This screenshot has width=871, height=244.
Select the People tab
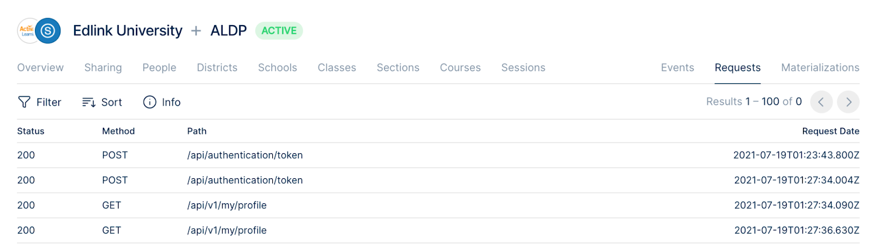[x=160, y=67]
